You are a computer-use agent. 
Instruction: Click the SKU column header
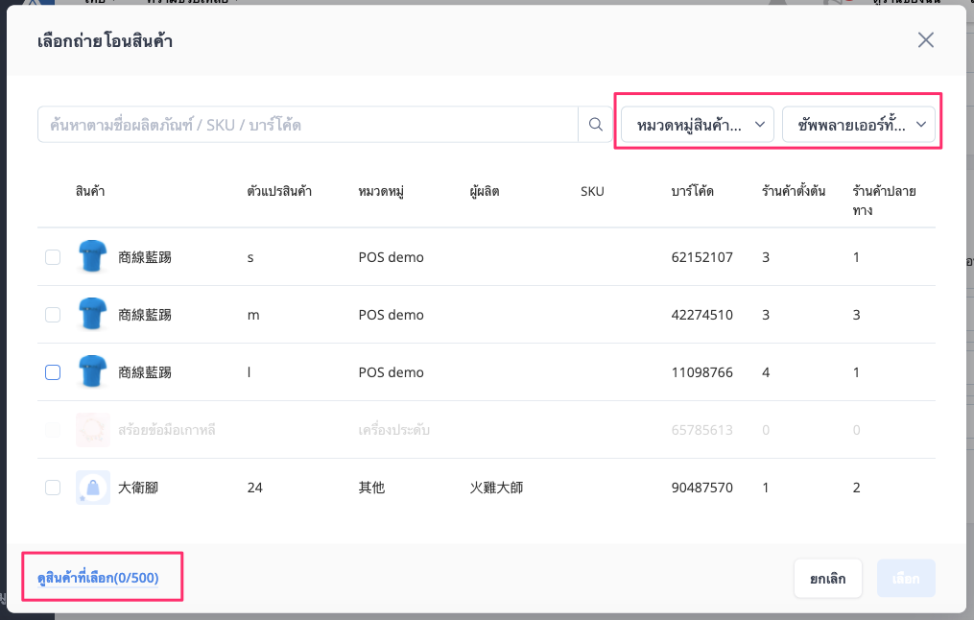[x=592, y=191]
